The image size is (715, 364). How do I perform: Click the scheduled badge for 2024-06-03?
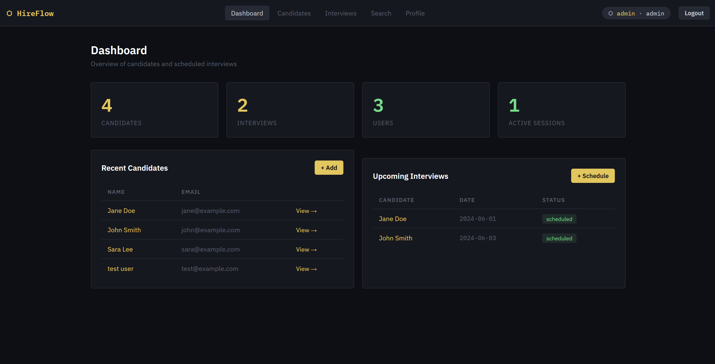(559, 238)
